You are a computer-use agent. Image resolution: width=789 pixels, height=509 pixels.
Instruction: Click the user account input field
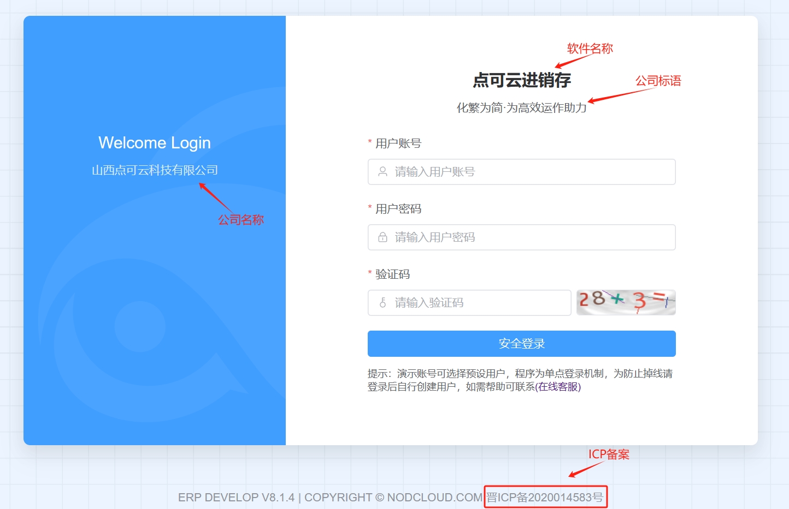point(521,172)
